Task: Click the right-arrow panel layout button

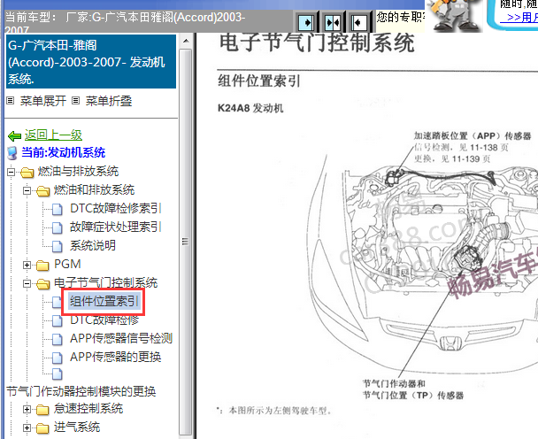Action: tap(306, 23)
